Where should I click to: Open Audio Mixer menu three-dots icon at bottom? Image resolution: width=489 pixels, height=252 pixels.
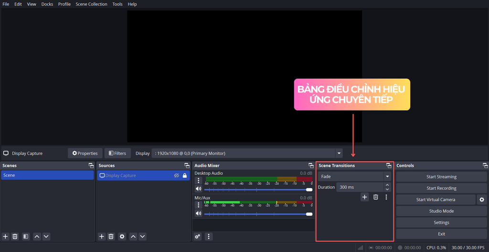coord(208,236)
